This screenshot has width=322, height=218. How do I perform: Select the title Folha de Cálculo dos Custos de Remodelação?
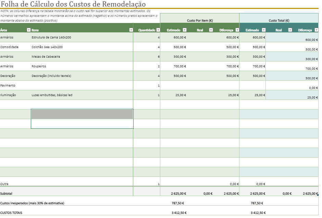[73, 4]
